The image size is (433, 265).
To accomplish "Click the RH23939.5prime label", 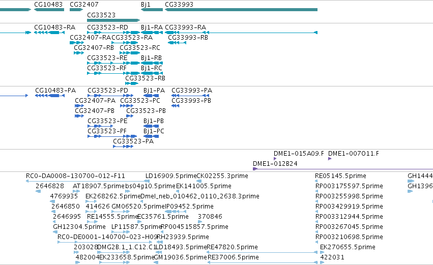I will click(183, 238).
